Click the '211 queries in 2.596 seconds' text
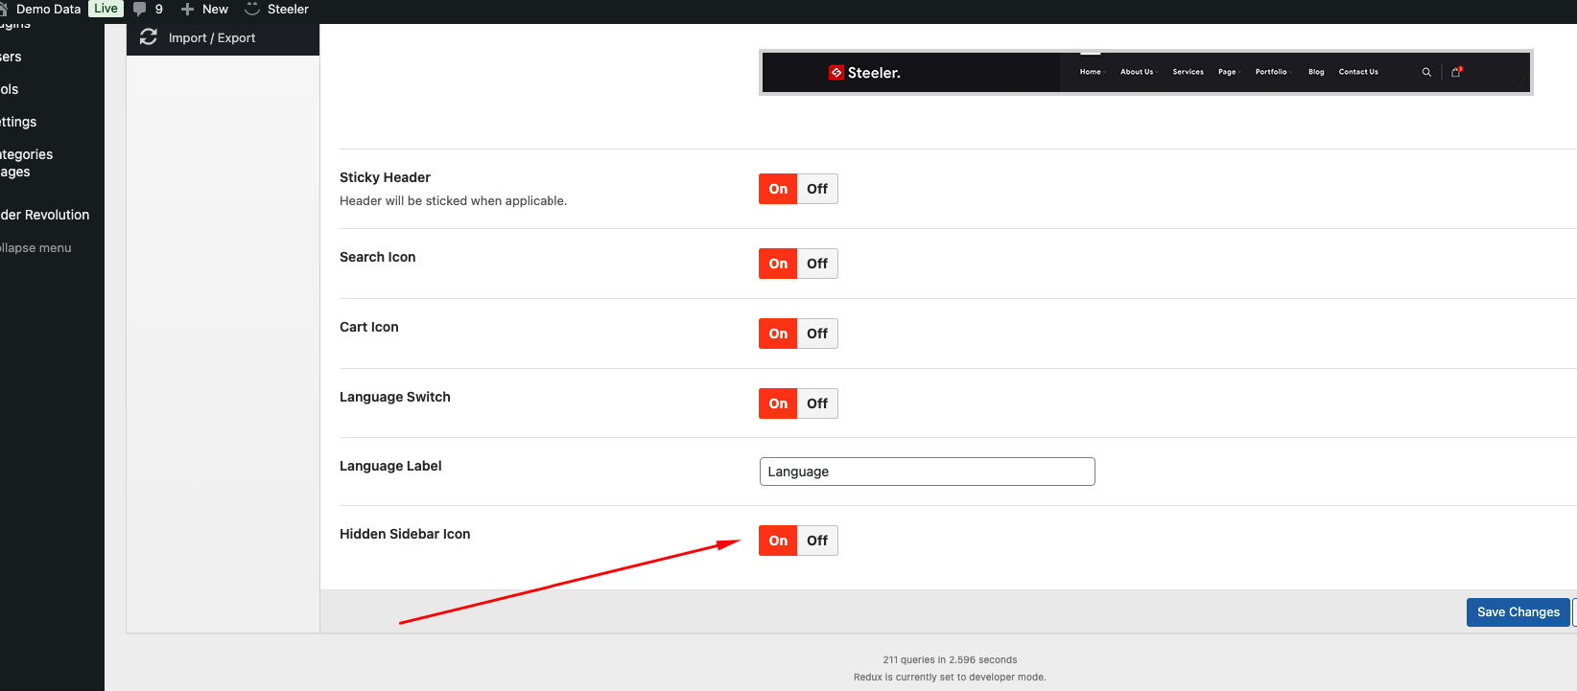This screenshot has height=691, width=1577. 950,659
